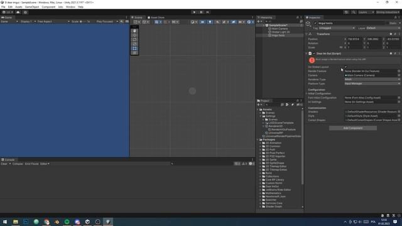Screen dimensions: 402x226
Task: Collapse the Packages folder in Project
Action: pyautogui.click(x=258, y=139)
